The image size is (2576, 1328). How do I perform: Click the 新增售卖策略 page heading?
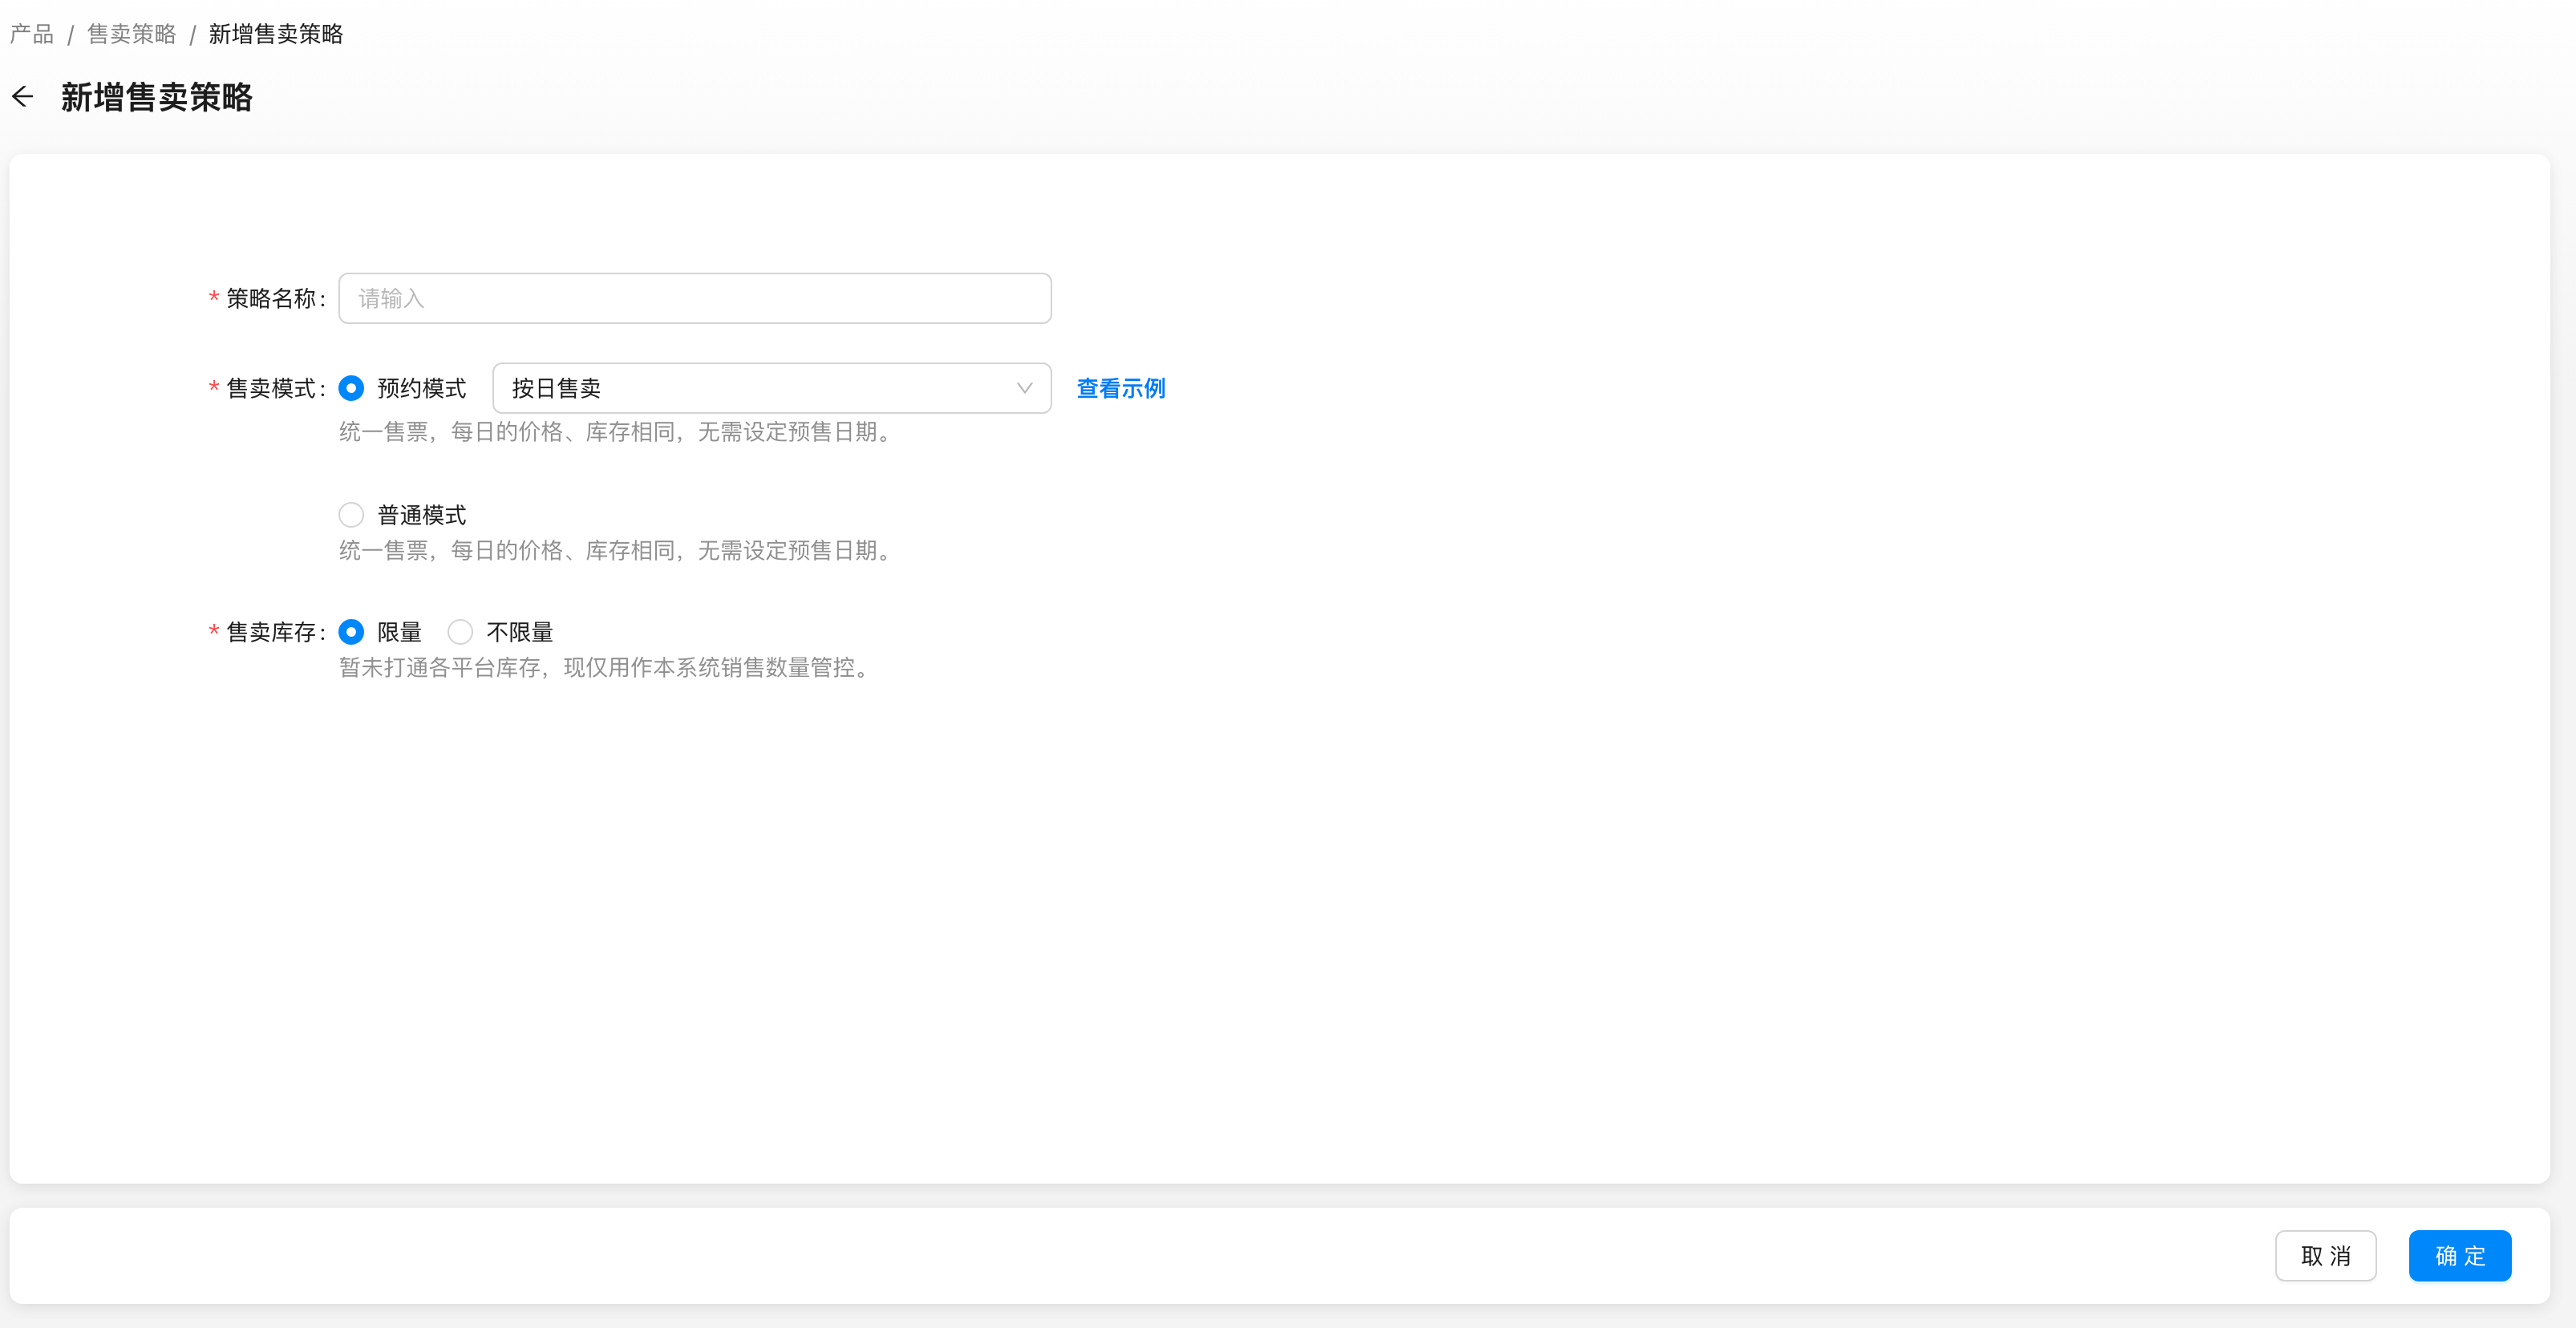click(157, 97)
